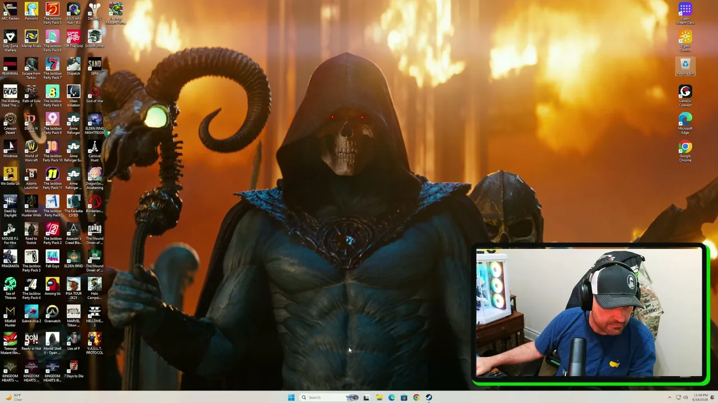
Task: Click the MOUSE P.I. For Hire icon
Action: pyautogui.click(x=10, y=233)
